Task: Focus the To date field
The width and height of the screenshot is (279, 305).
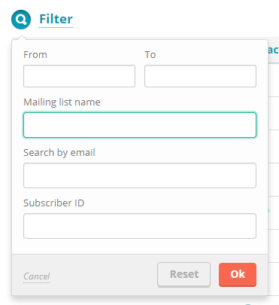Action: point(200,76)
